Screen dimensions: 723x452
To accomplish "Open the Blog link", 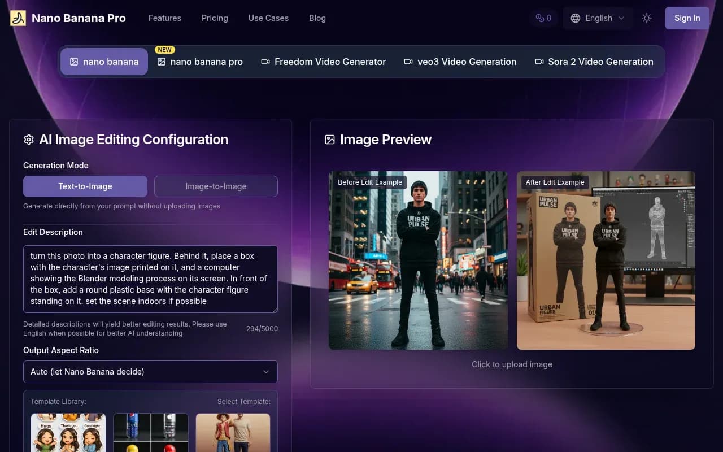I will tap(317, 18).
